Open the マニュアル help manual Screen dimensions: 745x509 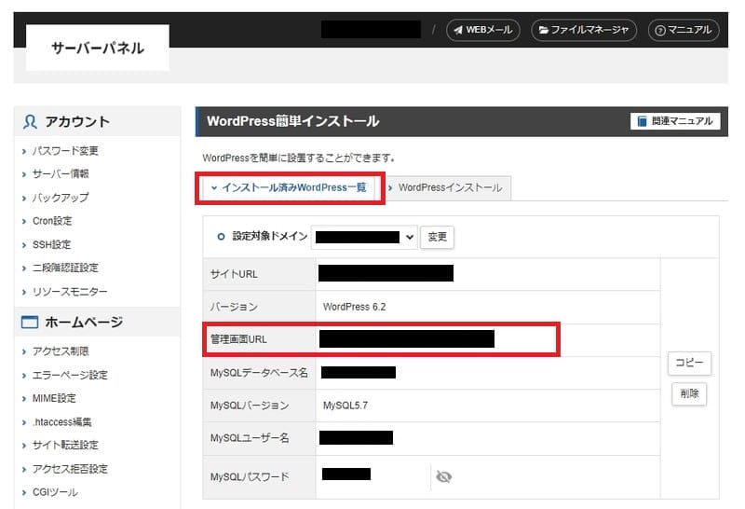[x=683, y=30]
